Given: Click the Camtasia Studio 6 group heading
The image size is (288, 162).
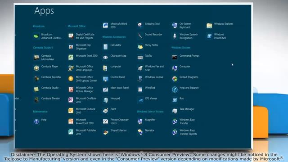Looking at the screenshot, I should point(43,48).
